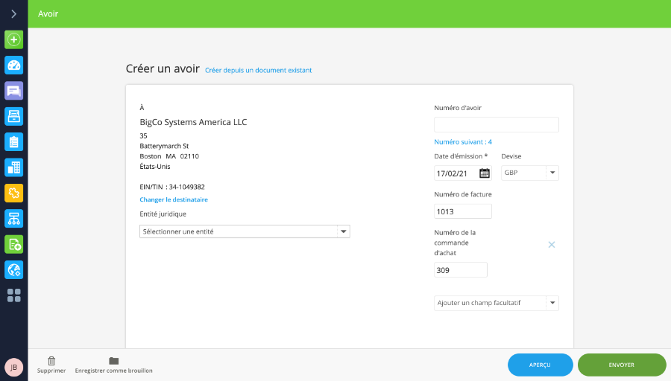Open 'Ajouter un champ facultatif' dropdown
Viewport: 671px width, 381px height.
[x=552, y=303]
